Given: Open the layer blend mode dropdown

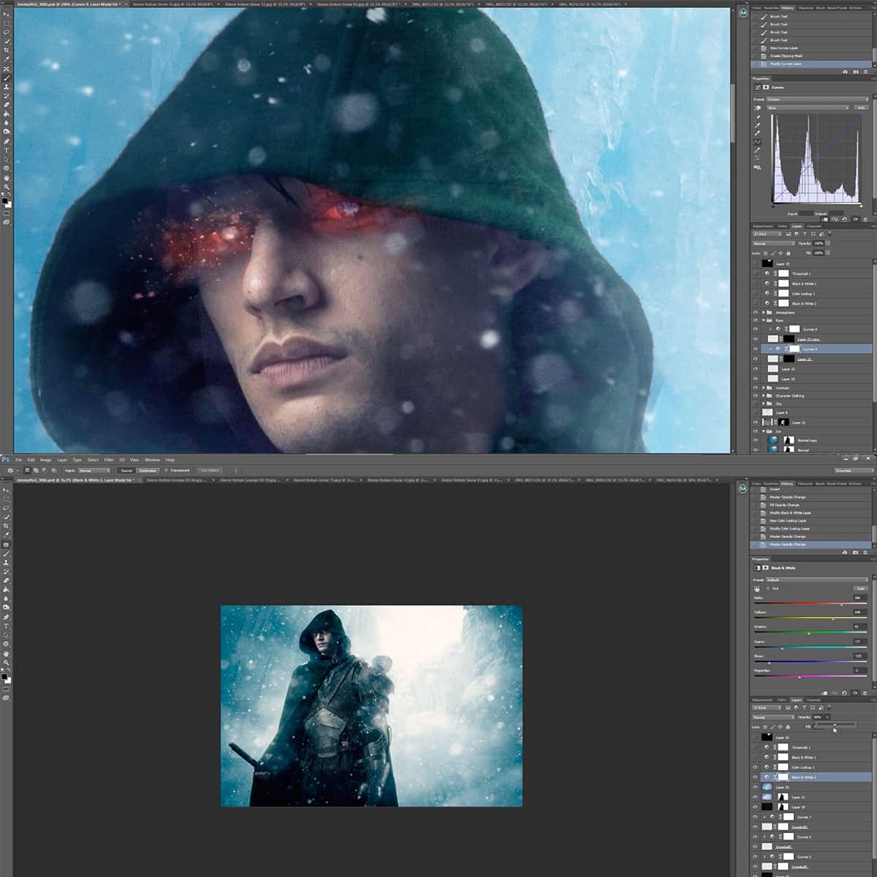Looking at the screenshot, I should click(773, 243).
